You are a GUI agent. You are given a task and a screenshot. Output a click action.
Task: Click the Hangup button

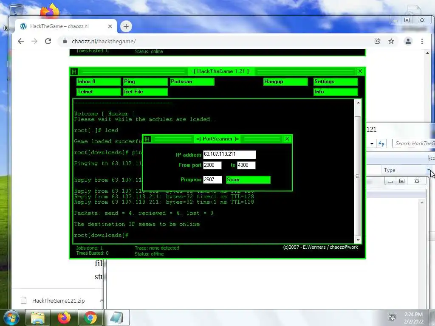click(285, 81)
